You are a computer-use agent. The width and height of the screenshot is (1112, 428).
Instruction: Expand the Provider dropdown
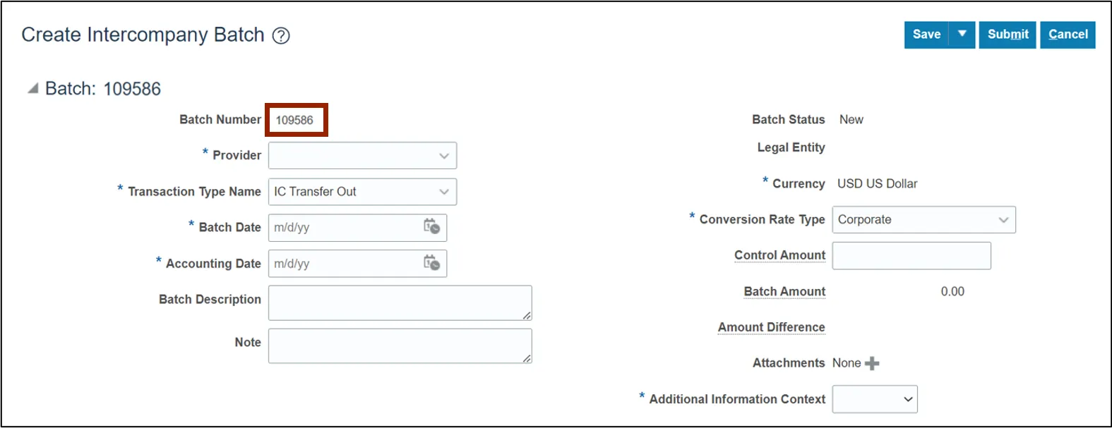pos(443,156)
